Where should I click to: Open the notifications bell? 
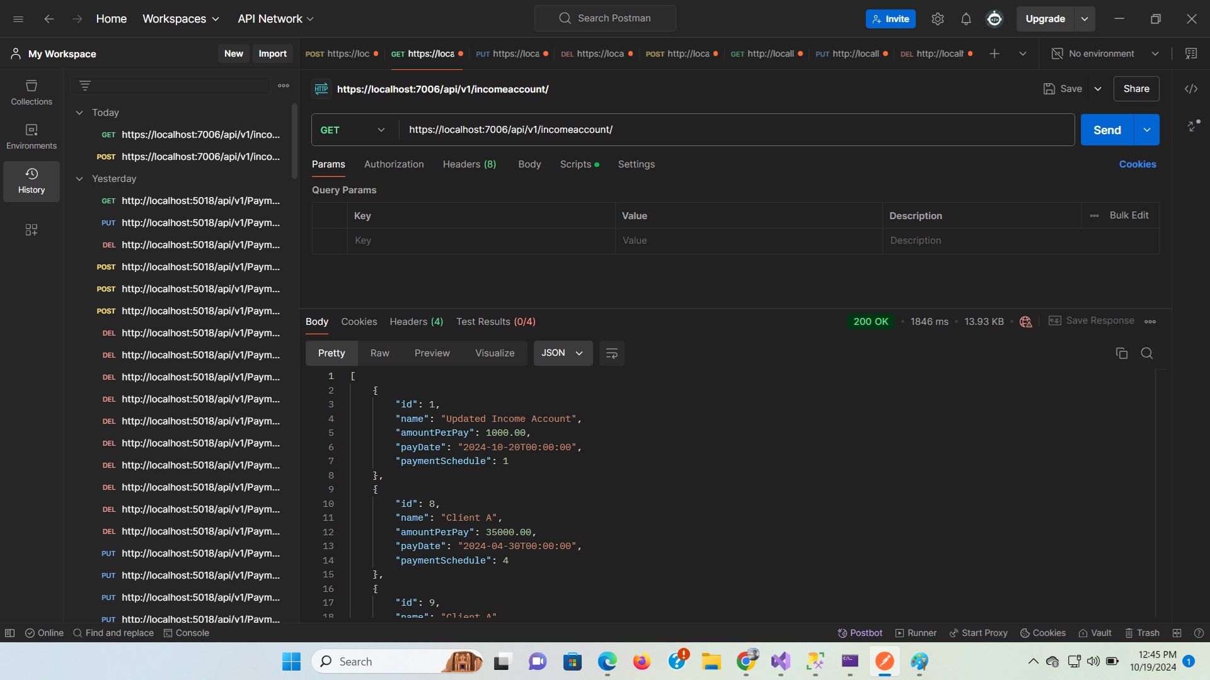[x=965, y=19]
